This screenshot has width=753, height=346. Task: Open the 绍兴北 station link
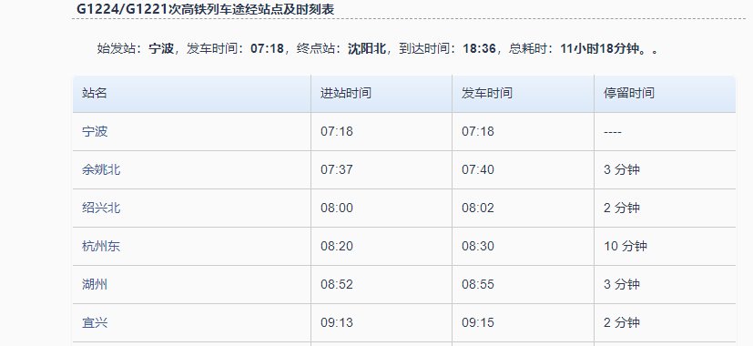101,209
